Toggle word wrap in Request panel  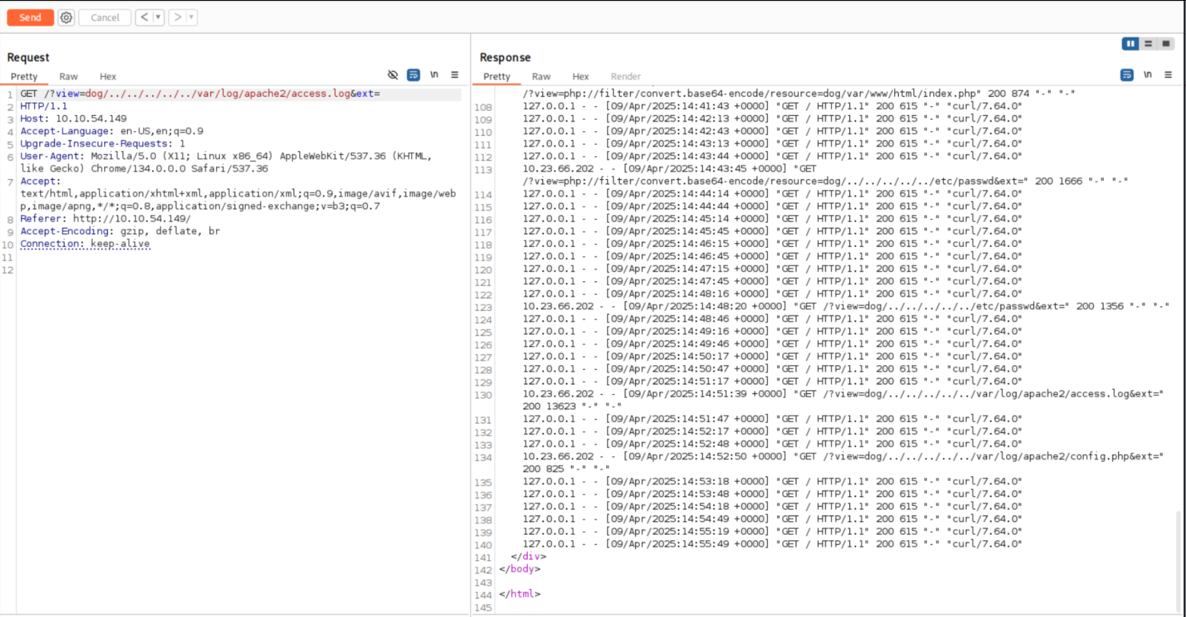point(413,74)
